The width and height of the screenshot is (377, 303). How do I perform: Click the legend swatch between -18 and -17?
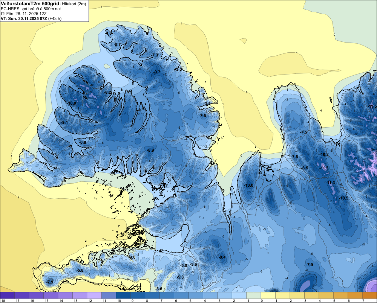(8, 295)
